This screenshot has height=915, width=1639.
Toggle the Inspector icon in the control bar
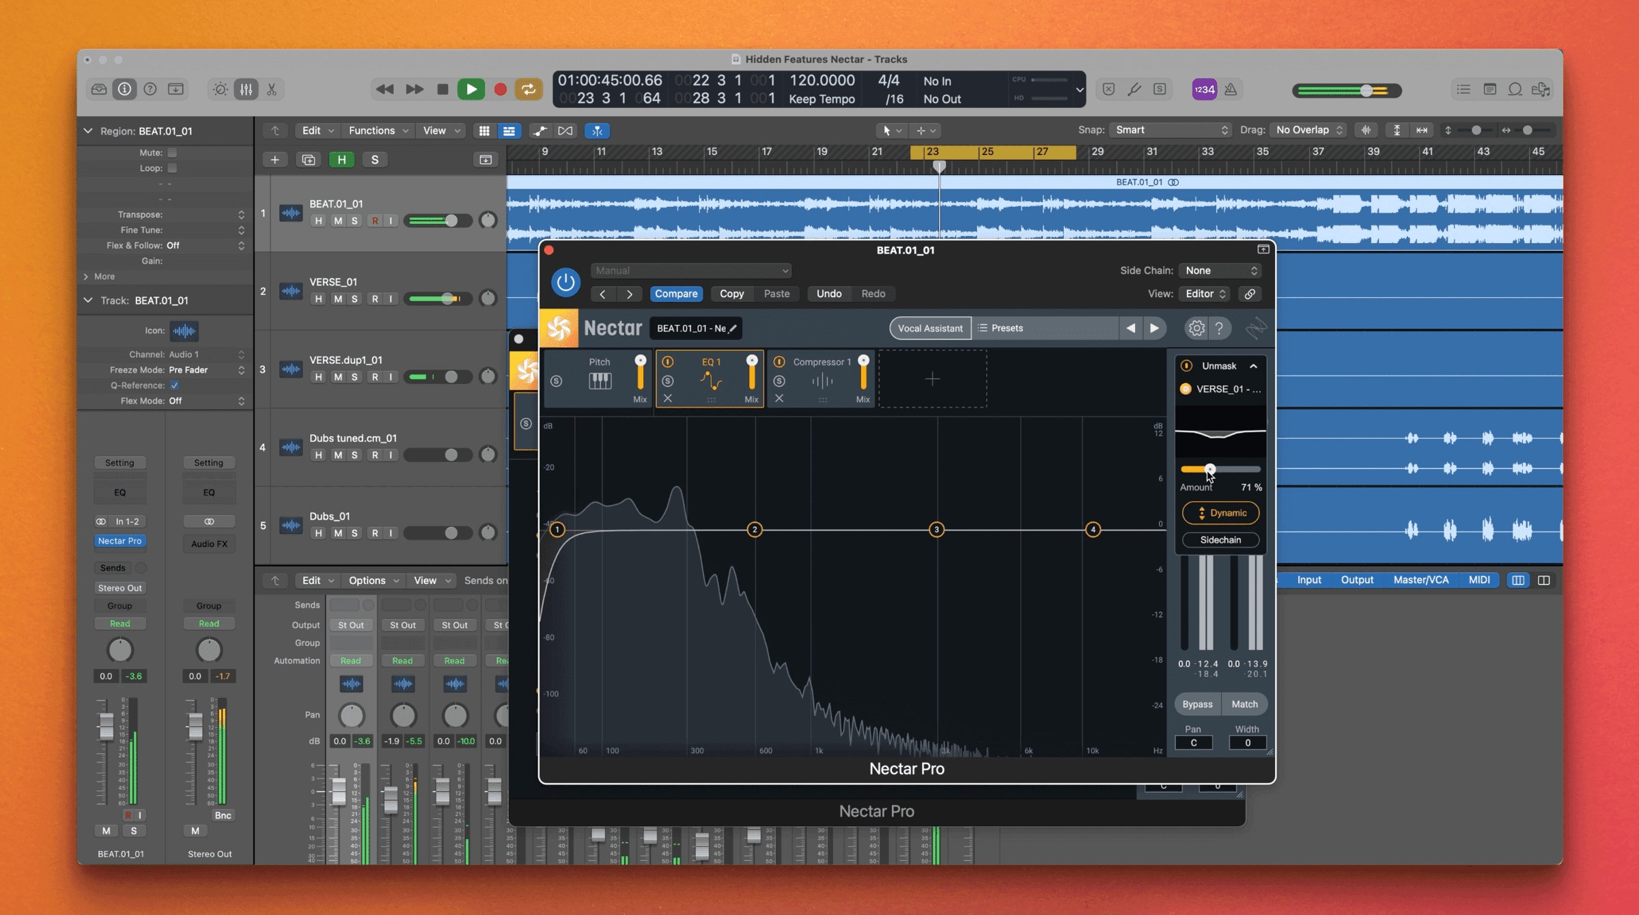point(124,89)
